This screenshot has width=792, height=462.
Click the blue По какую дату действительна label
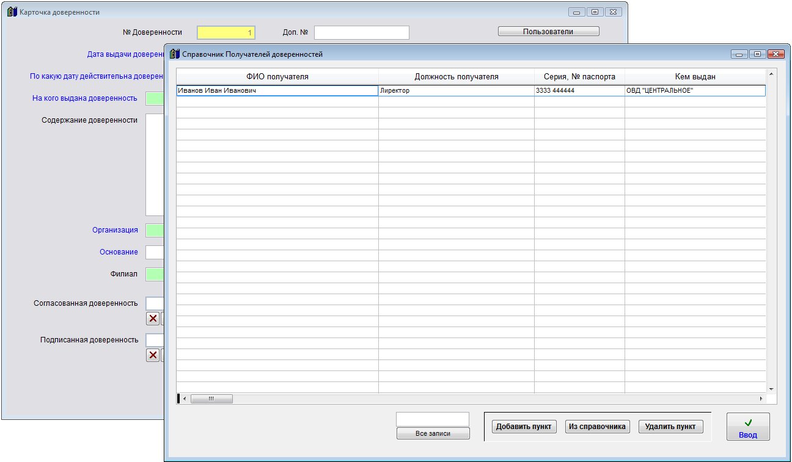coord(97,76)
